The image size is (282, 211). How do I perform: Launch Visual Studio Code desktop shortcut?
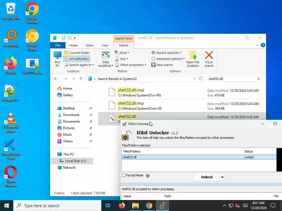(x=11, y=149)
